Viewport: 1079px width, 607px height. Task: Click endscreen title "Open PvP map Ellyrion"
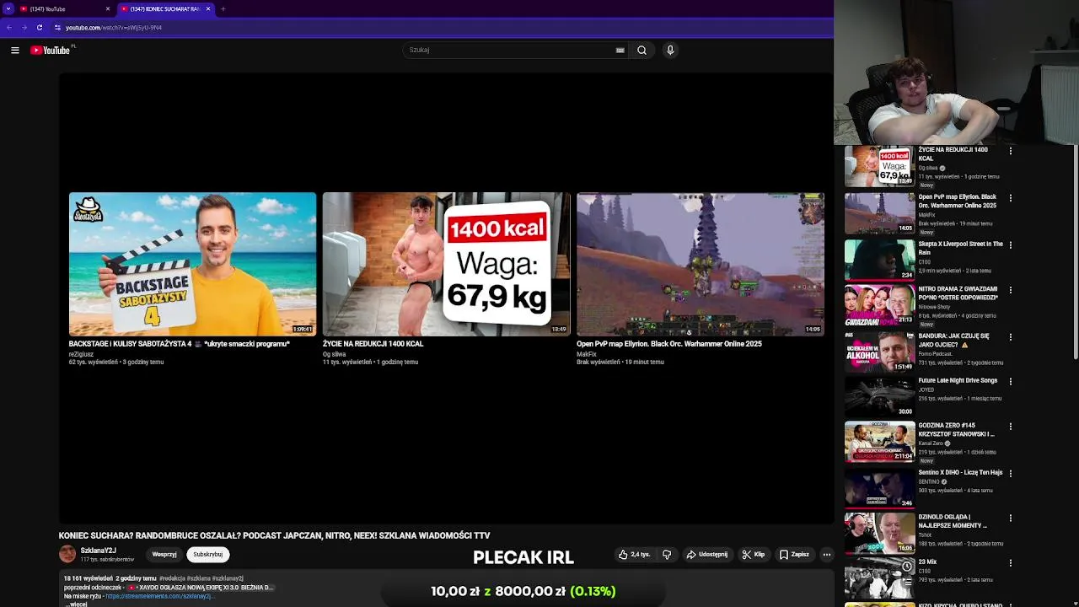point(668,344)
